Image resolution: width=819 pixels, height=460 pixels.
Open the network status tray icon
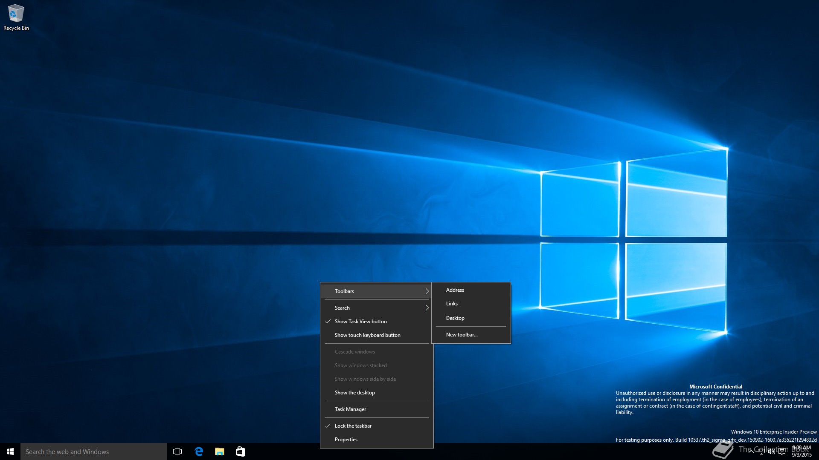coord(761,451)
